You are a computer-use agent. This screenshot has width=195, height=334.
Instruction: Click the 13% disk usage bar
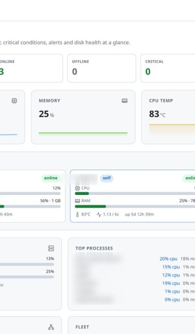27,264
